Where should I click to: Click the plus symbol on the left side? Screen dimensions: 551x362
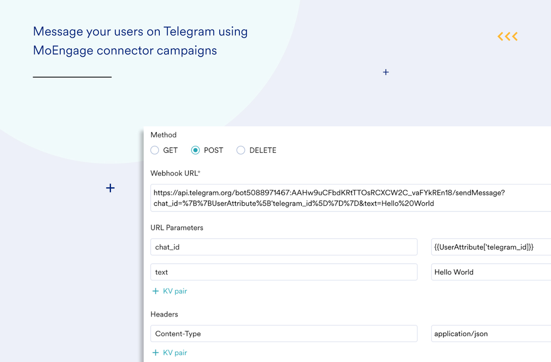click(111, 188)
